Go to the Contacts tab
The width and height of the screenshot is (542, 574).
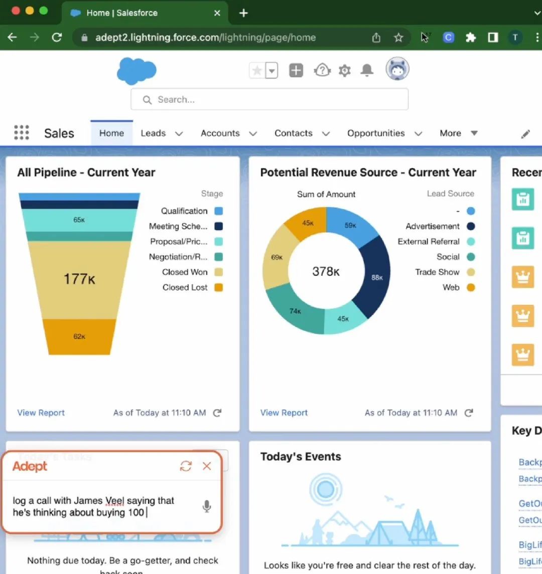[x=293, y=133]
